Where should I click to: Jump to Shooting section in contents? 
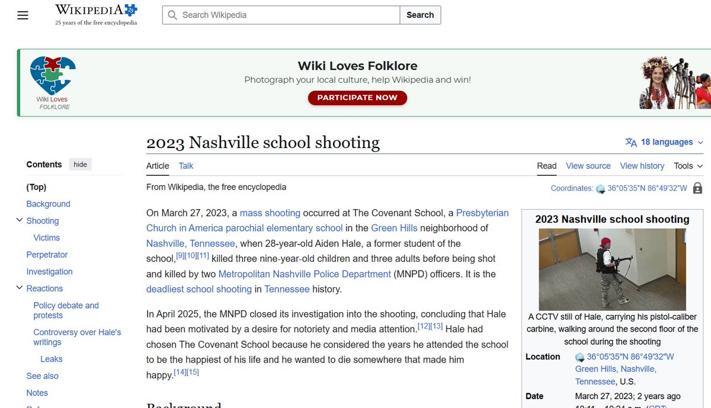click(42, 221)
